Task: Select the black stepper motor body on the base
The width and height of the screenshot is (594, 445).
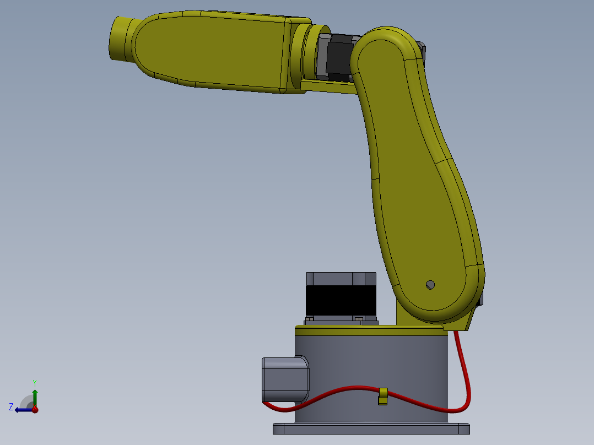Action: point(339,300)
